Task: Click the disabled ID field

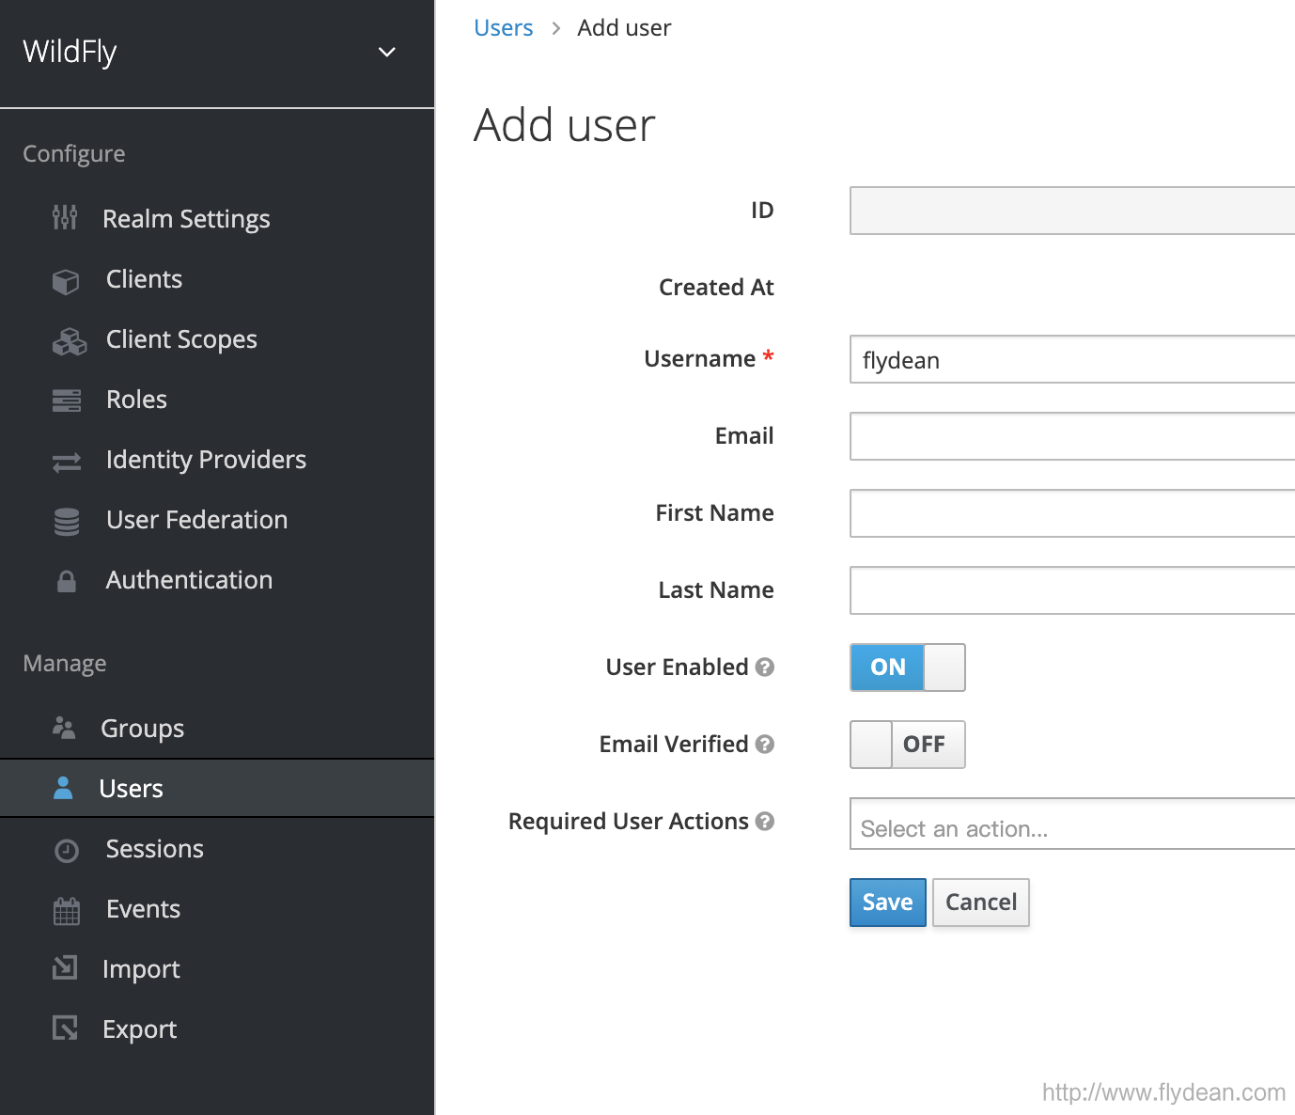Action: coord(1072,211)
